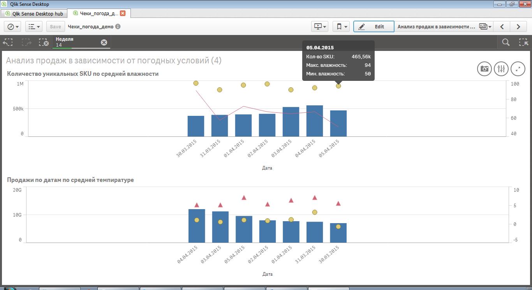Remove the Неделя 14 selection
Viewport: 532px width, 290px height.
pyautogui.click(x=104, y=42)
